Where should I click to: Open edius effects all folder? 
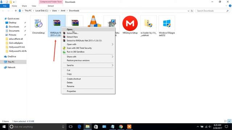tap(16, 39)
